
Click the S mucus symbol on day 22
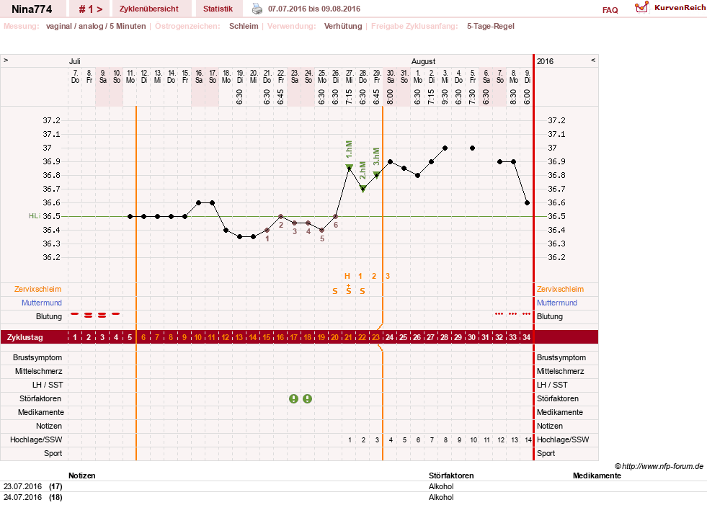point(363,291)
